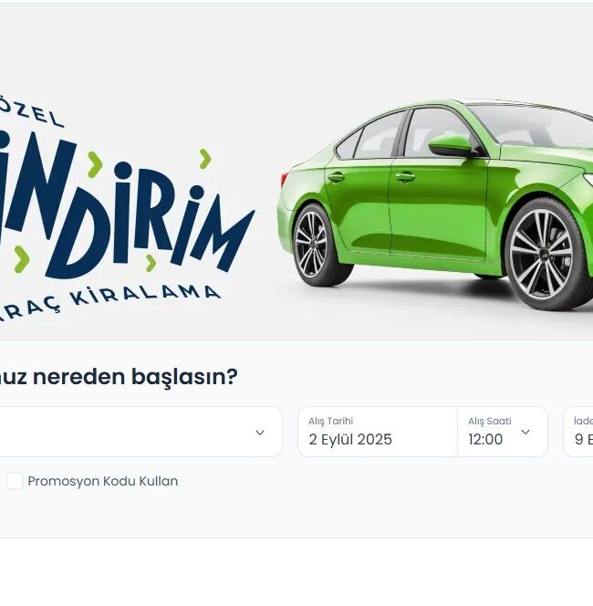
Task: Tick the Promosyon Kodu Kullan checkbox
Action: pyautogui.click(x=15, y=481)
